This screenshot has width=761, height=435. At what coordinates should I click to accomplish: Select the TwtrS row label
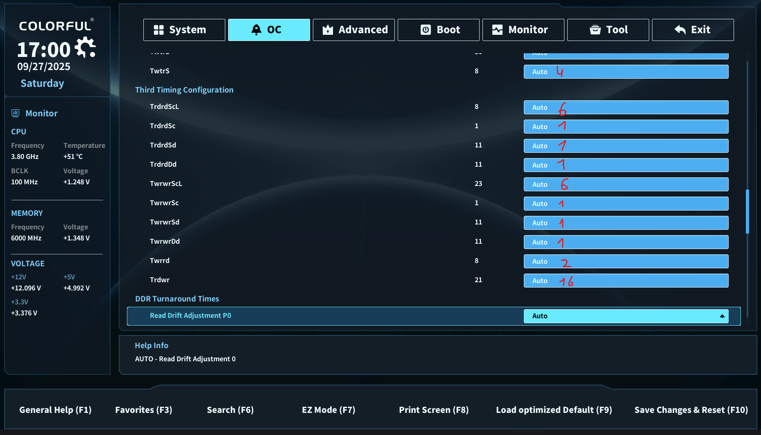tap(160, 71)
